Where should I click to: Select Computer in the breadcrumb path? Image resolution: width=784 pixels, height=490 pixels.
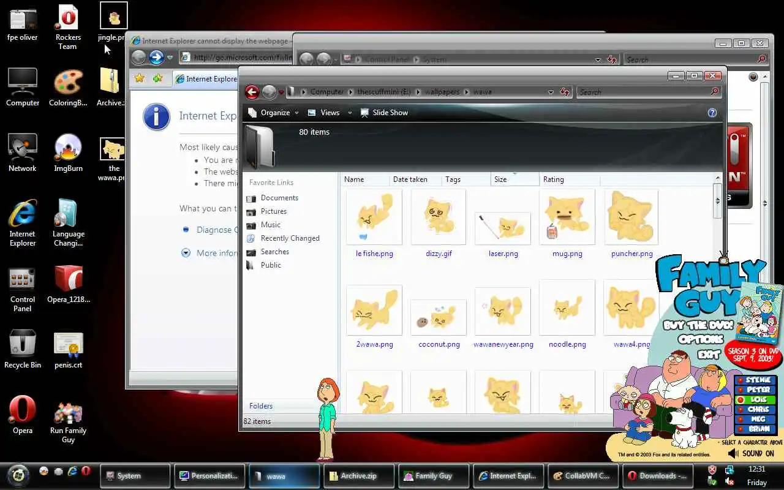pyautogui.click(x=326, y=92)
